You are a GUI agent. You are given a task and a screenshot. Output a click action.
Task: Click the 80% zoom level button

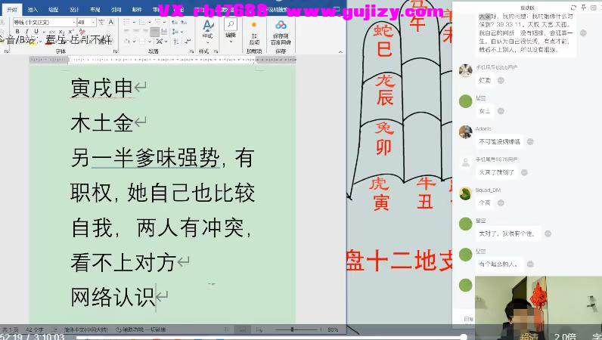pos(332,329)
